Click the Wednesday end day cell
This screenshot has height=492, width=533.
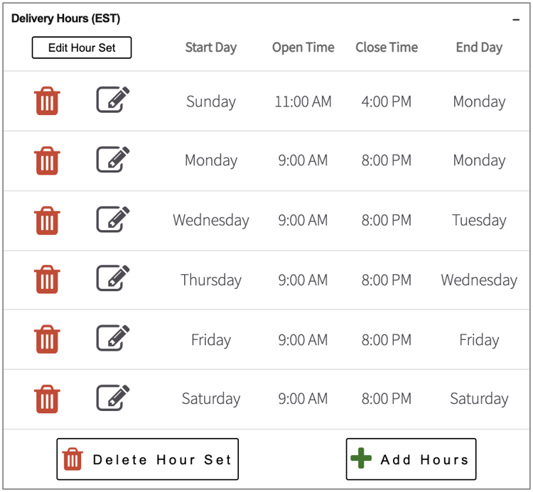pos(479,280)
